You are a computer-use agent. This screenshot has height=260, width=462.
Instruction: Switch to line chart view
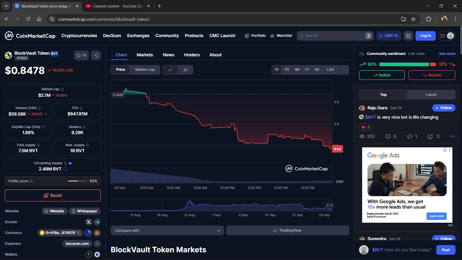click(x=170, y=70)
